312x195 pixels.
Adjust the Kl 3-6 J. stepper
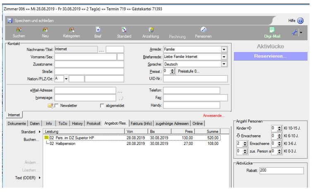click(x=279, y=144)
